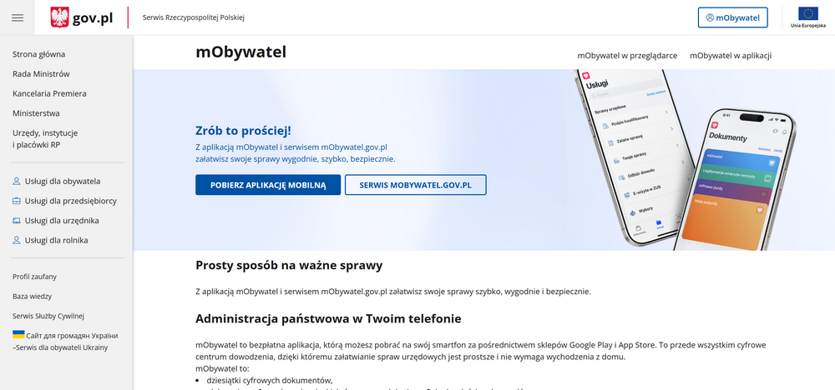Open Kancelaria Premiera sidebar link
Image resolution: width=835 pixels, height=390 pixels.
49,93
